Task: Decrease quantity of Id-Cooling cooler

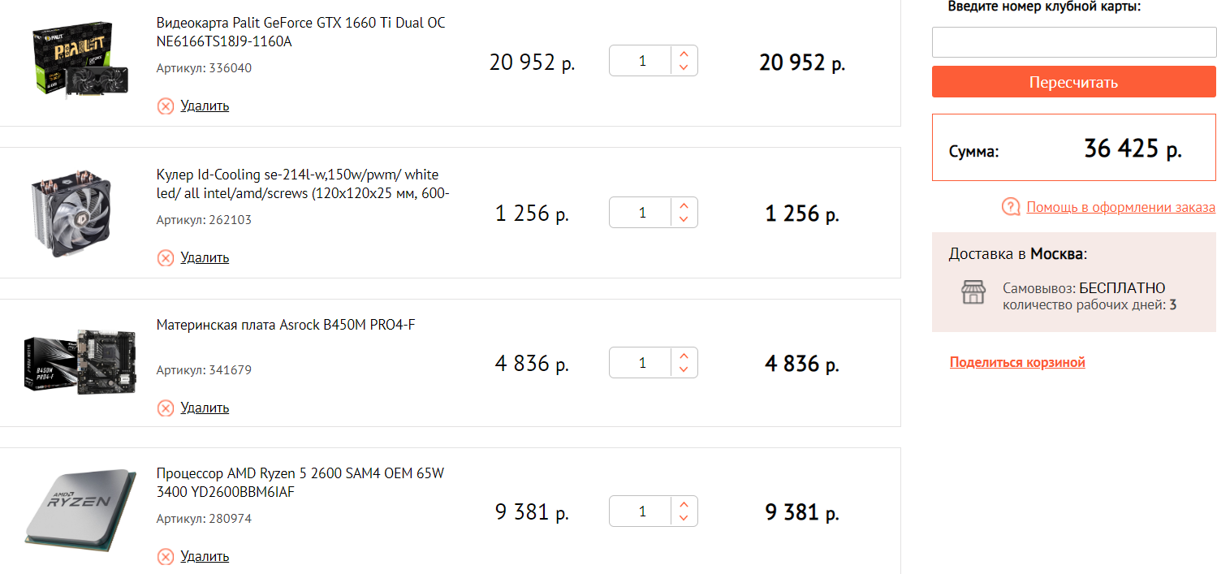Action: [684, 219]
